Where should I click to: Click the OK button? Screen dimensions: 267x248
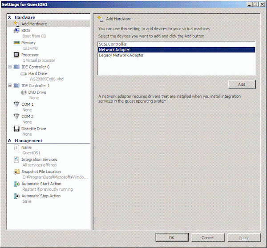172,238
